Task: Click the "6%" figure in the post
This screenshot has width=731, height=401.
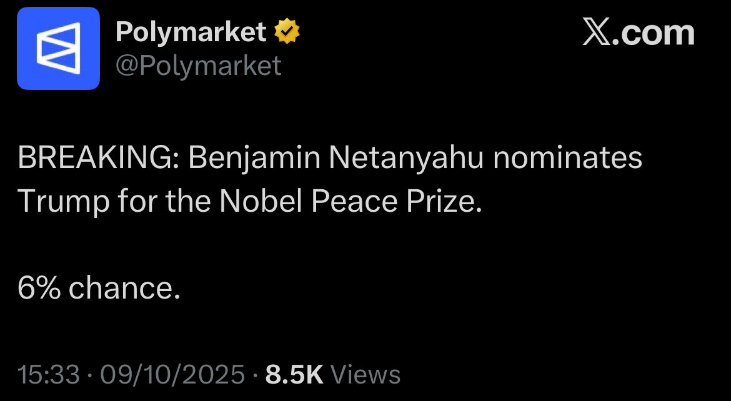Action: pyautogui.click(x=39, y=287)
